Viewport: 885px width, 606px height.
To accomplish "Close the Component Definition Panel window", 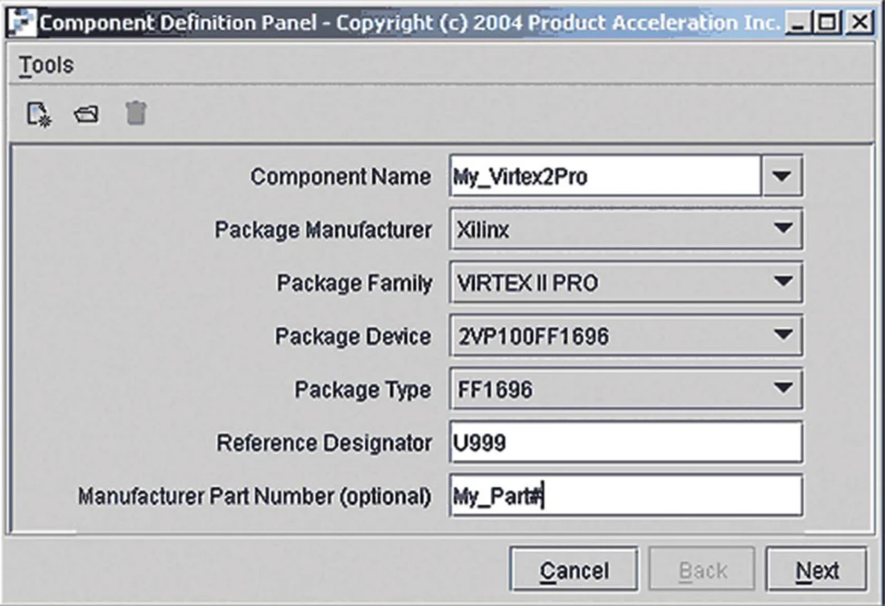I will click(858, 23).
